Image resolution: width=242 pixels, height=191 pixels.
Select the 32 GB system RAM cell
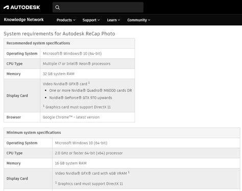[x=87, y=74]
